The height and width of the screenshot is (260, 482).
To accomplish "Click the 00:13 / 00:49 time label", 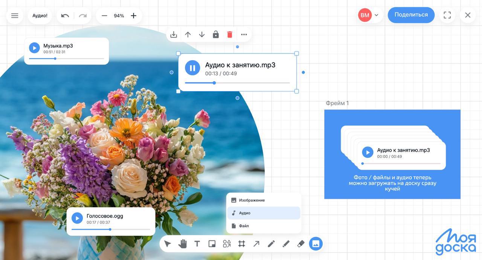I will point(221,73).
